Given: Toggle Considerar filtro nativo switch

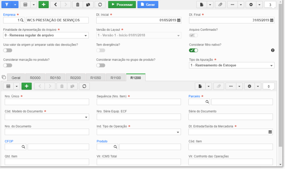Looking at the screenshot, I should point(193,50).
